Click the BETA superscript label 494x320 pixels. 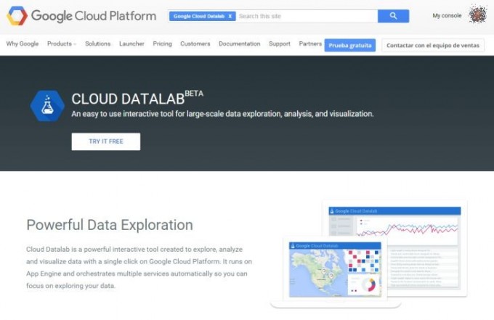pyautogui.click(x=194, y=94)
